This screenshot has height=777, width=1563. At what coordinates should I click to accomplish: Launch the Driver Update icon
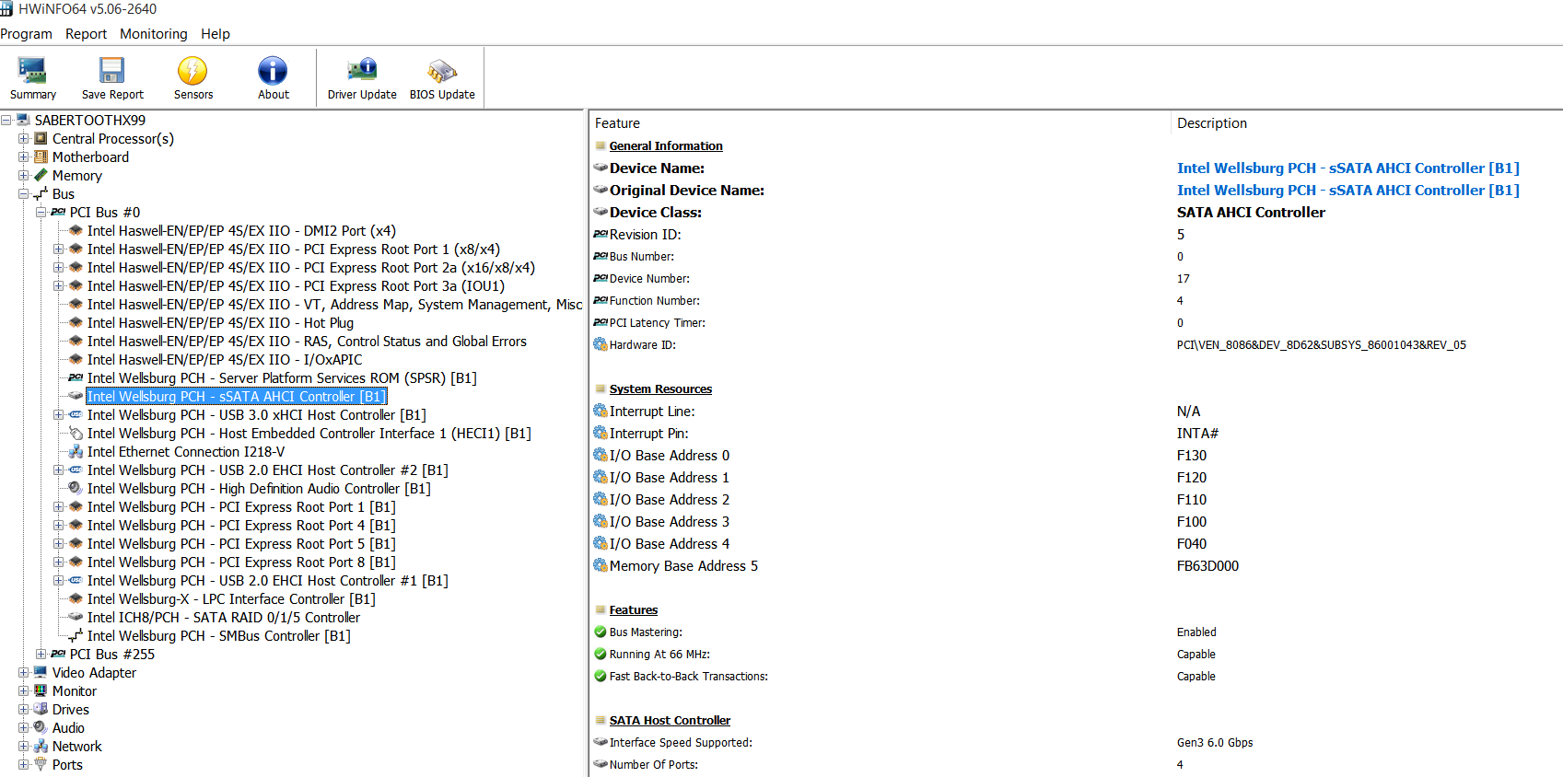(362, 71)
